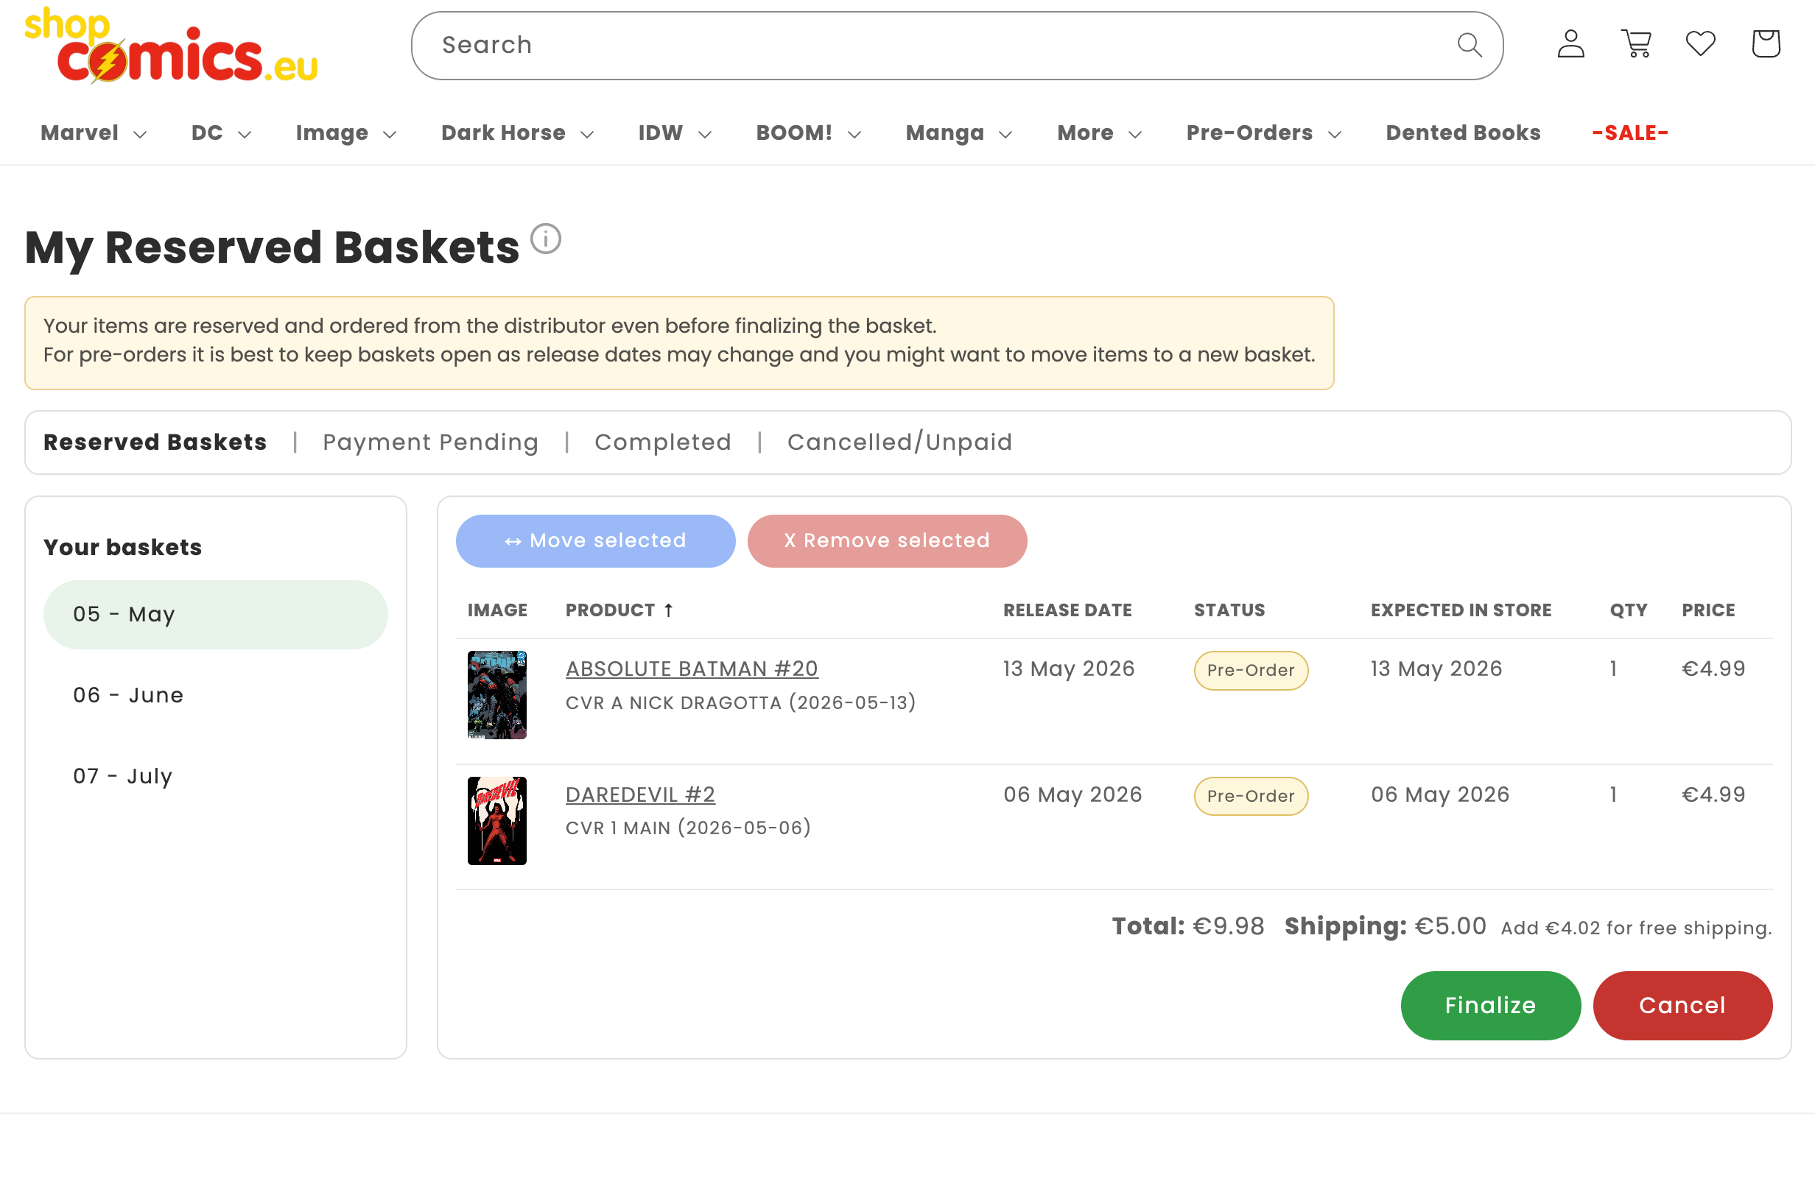This screenshot has width=1815, height=1181.
Task: Click the Your baskets heading
Action: (x=122, y=546)
